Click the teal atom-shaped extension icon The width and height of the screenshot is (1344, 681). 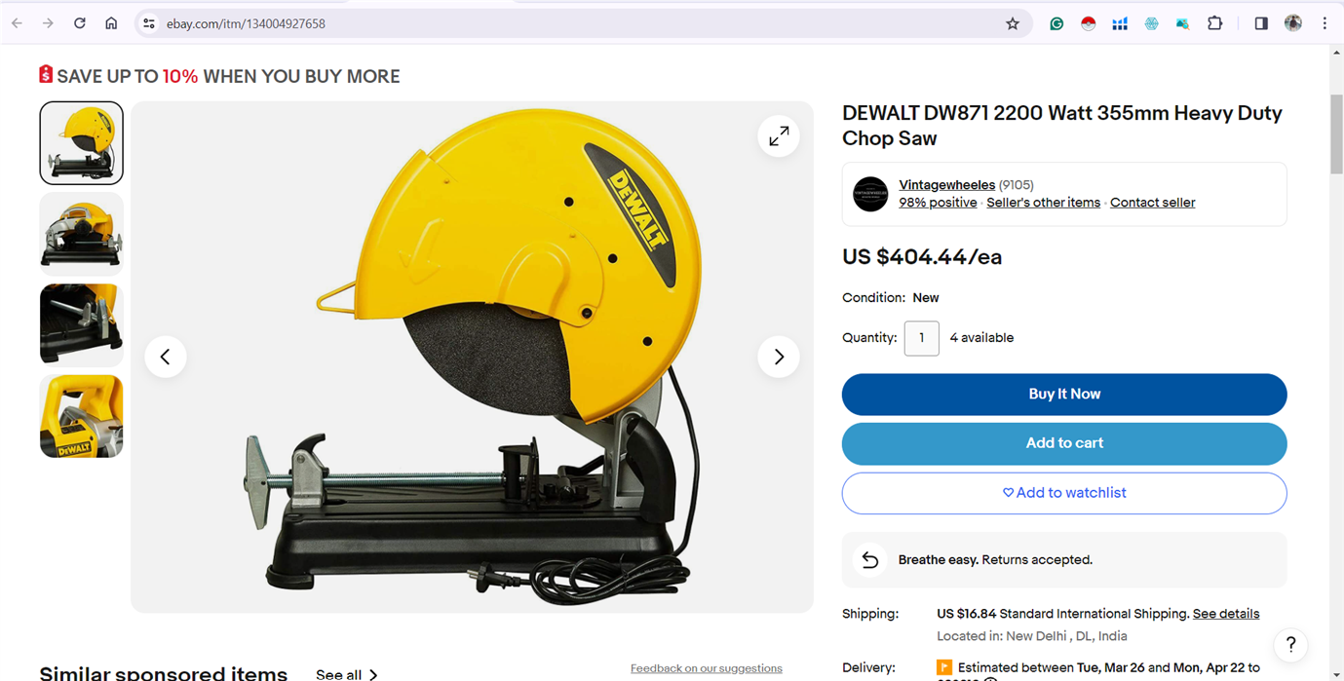[x=1151, y=23]
